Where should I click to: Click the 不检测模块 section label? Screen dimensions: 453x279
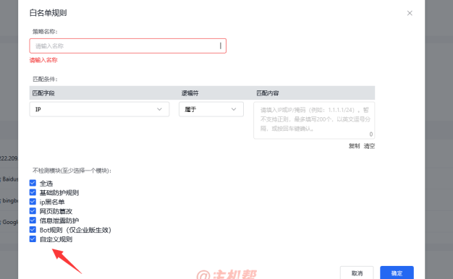[72, 171]
